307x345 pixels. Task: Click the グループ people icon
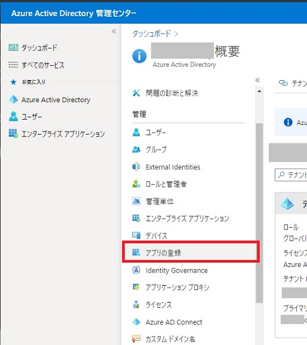pyautogui.click(x=136, y=149)
